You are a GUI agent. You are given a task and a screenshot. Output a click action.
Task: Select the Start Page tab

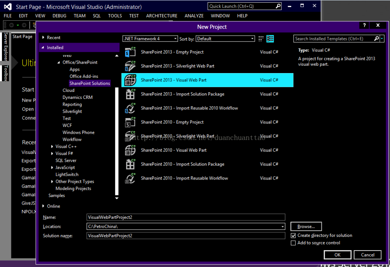(x=23, y=36)
